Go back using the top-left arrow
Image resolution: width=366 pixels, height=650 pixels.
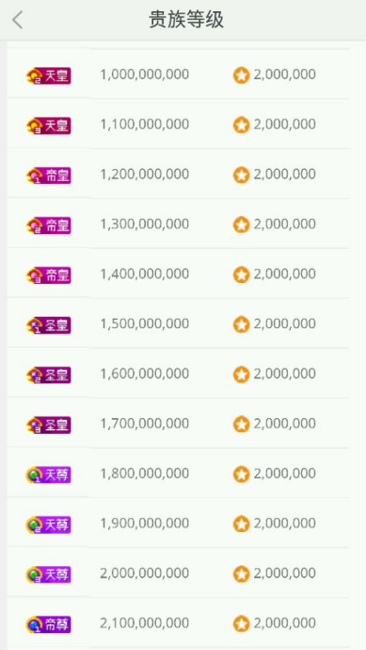point(17,20)
